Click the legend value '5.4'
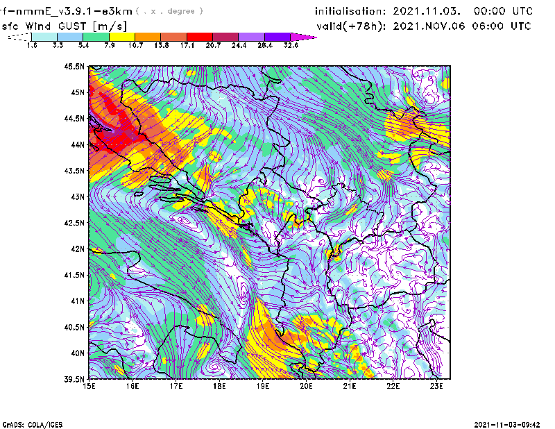This screenshot has width=555, height=429. point(83,45)
